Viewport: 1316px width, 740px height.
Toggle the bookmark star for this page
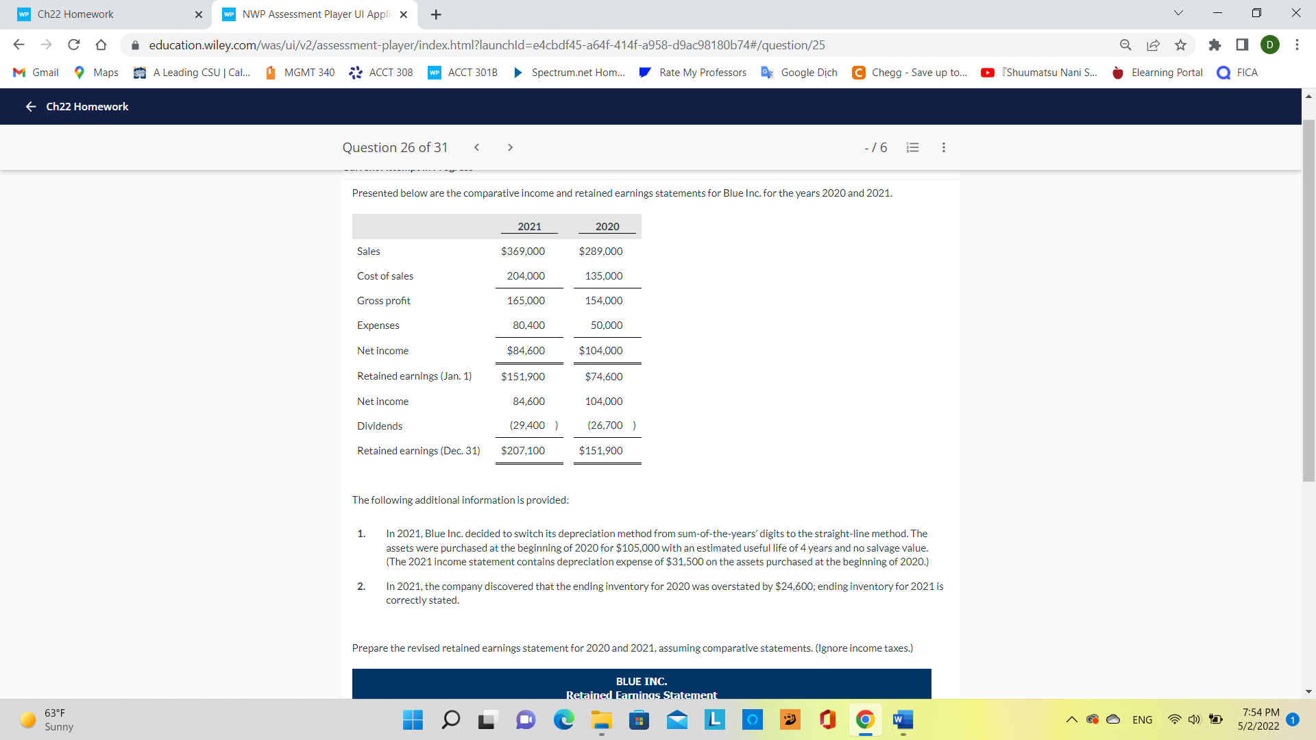(x=1180, y=45)
